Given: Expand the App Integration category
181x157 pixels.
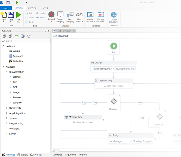Looking at the screenshot, I should (x=7, y=113).
